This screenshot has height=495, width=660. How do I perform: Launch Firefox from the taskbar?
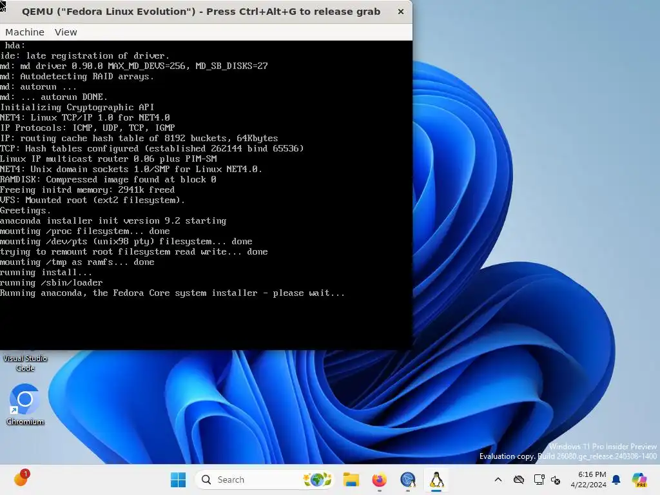tap(379, 480)
